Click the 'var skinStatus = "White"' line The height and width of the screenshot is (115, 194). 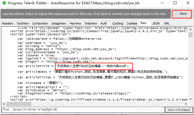[x=42, y=90]
